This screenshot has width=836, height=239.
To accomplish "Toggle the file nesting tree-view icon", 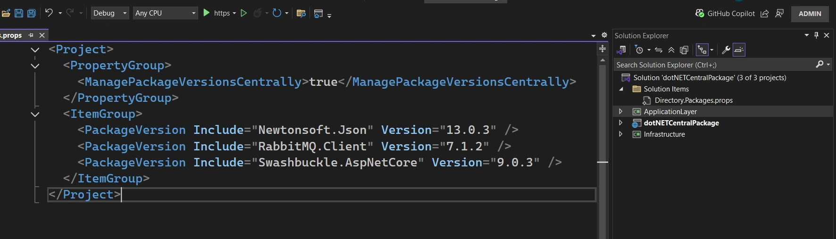I will 702,50.
